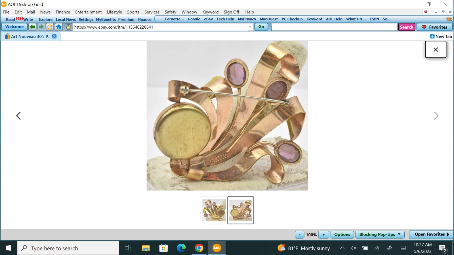Click the muted volume icon
Viewport: 454px width, 255px height.
point(354,248)
